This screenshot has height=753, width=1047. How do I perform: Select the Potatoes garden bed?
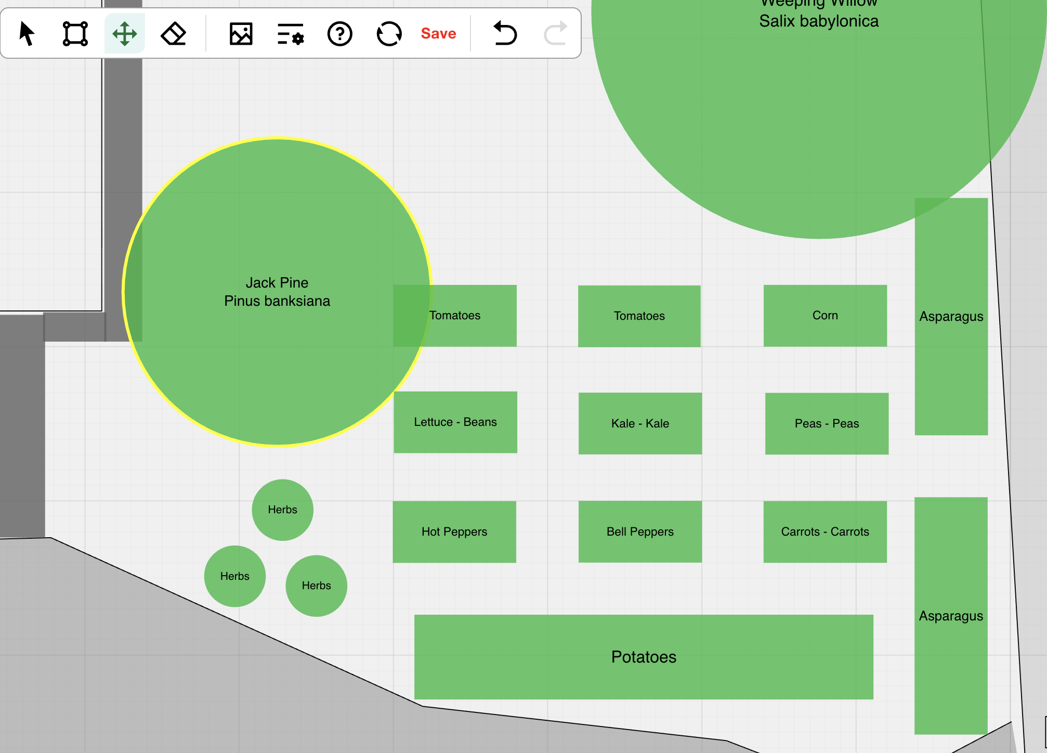point(644,657)
